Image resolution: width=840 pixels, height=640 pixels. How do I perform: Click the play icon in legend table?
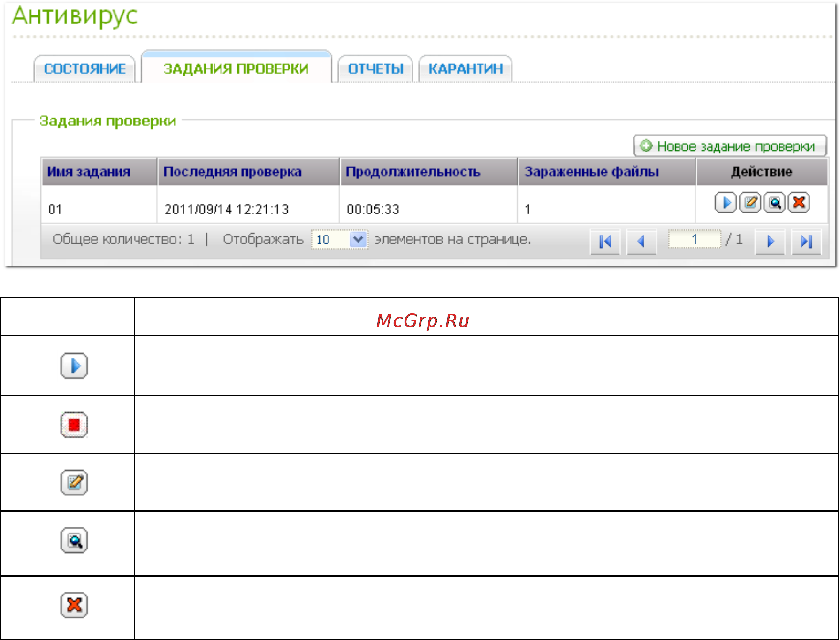click(x=74, y=366)
